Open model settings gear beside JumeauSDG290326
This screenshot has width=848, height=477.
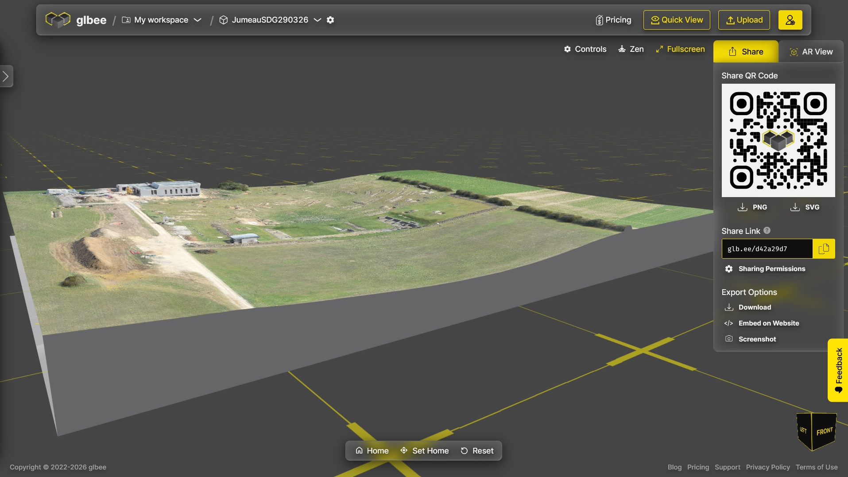tap(330, 20)
